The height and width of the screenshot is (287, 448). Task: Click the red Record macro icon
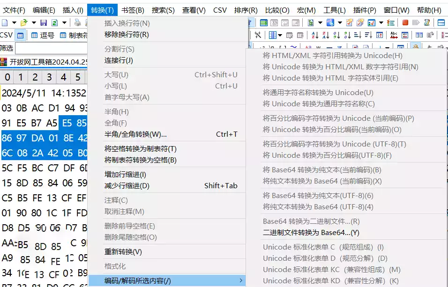coord(405,22)
